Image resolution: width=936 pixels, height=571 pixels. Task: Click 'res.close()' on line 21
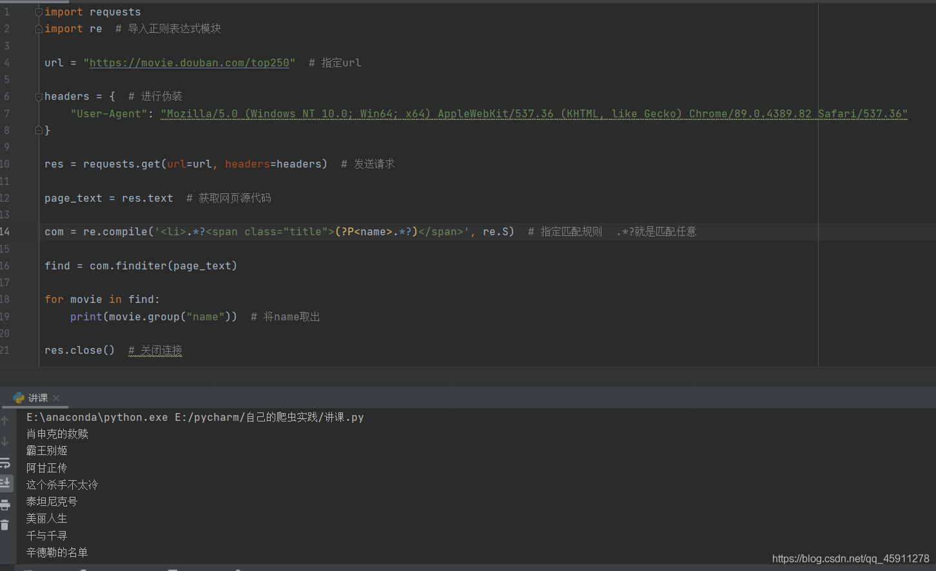(79, 351)
